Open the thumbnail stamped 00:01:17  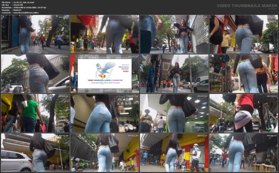tap(35, 73)
